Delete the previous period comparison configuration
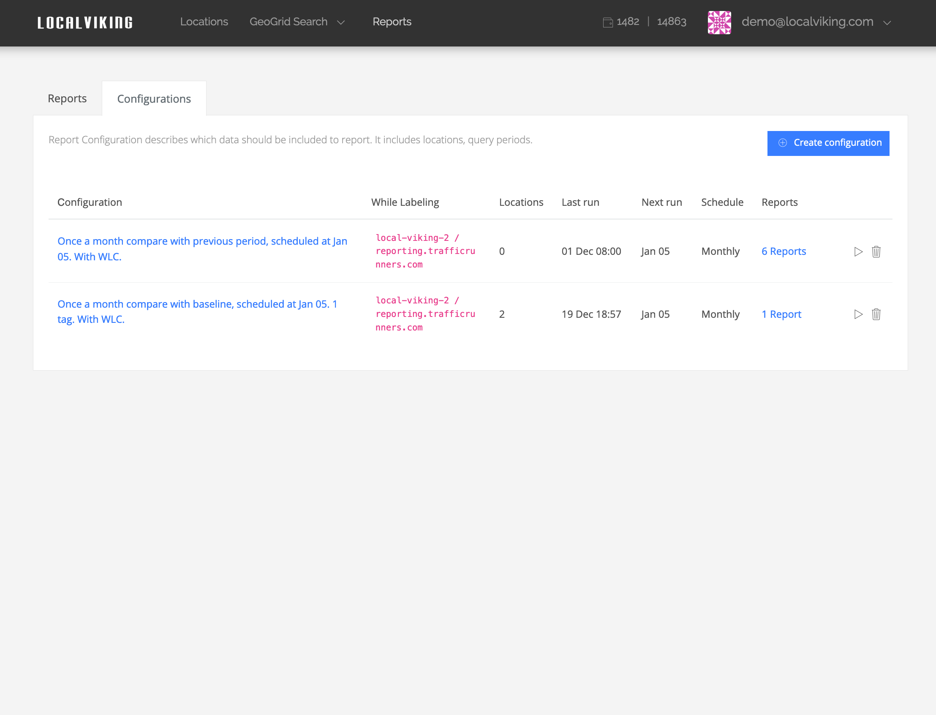 point(876,251)
